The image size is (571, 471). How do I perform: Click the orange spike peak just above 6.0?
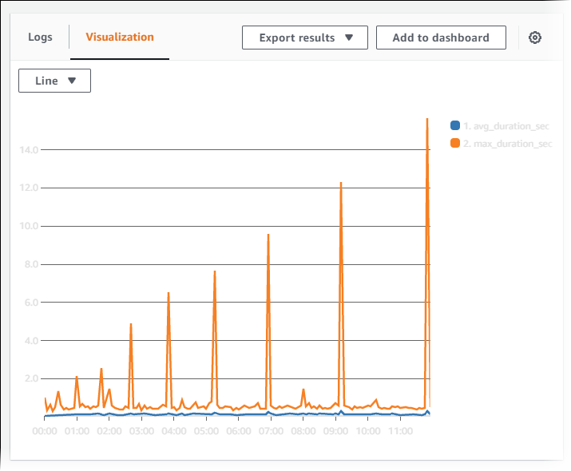(x=169, y=294)
